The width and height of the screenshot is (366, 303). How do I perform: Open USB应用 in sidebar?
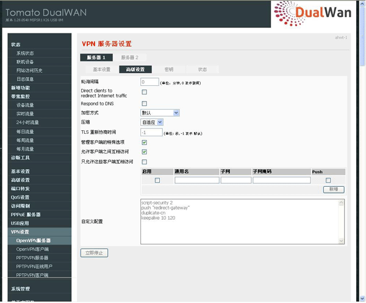tap(20, 223)
